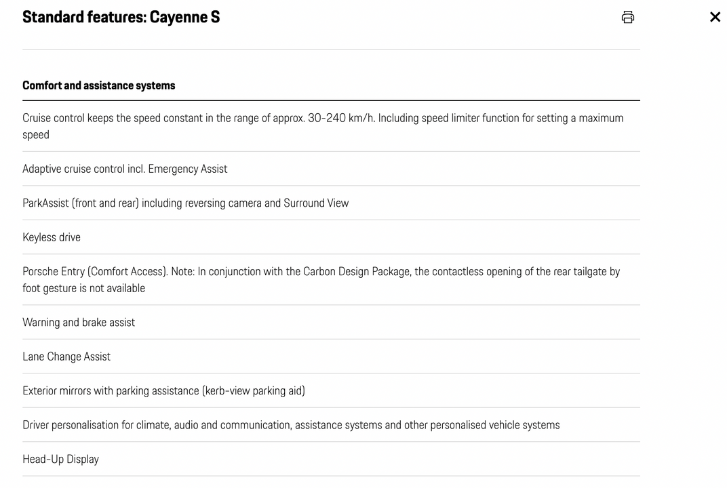Select the 'Surround View' words
The height and width of the screenshot is (488, 727).
(x=316, y=203)
